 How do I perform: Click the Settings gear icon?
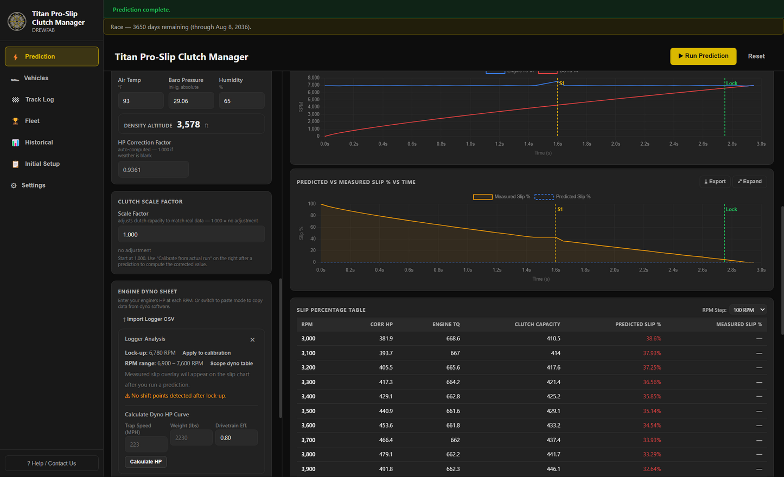tap(14, 185)
